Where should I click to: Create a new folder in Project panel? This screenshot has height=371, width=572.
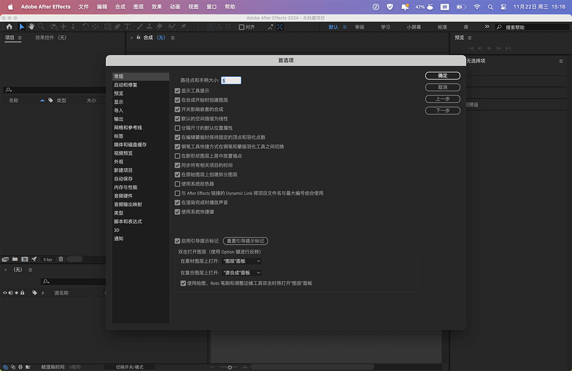point(15,259)
